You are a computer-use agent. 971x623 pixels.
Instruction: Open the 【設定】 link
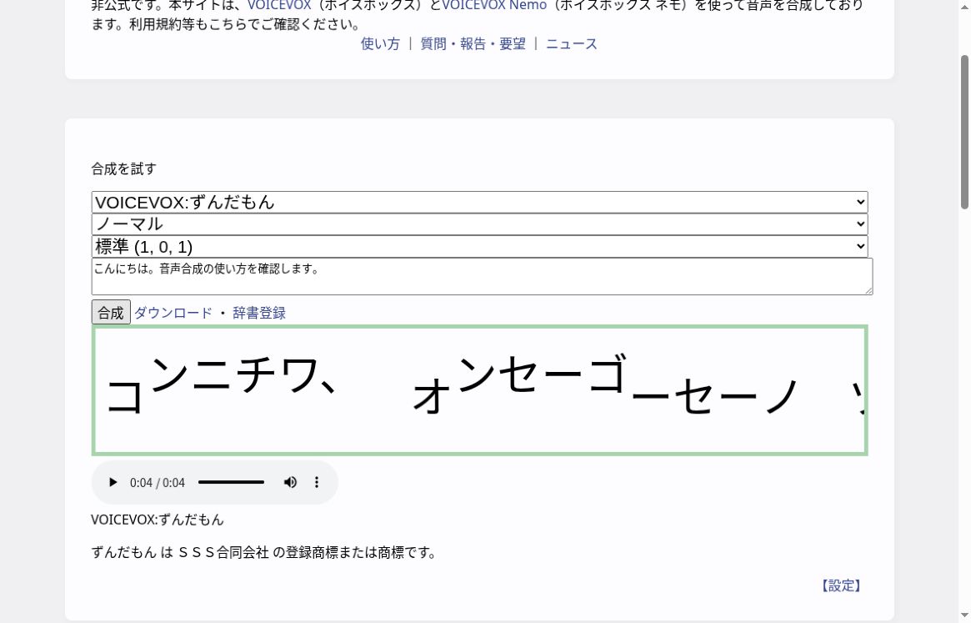coord(841,585)
